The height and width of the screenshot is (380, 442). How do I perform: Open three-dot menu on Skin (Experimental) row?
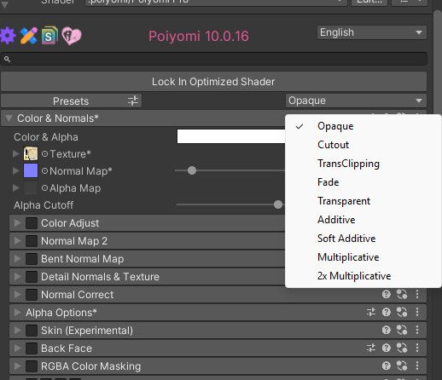(x=417, y=330)
